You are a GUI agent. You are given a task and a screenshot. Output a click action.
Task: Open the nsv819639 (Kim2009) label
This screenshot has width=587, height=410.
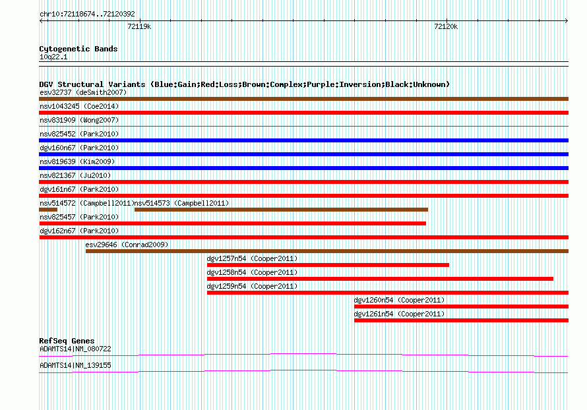(77, 161)
